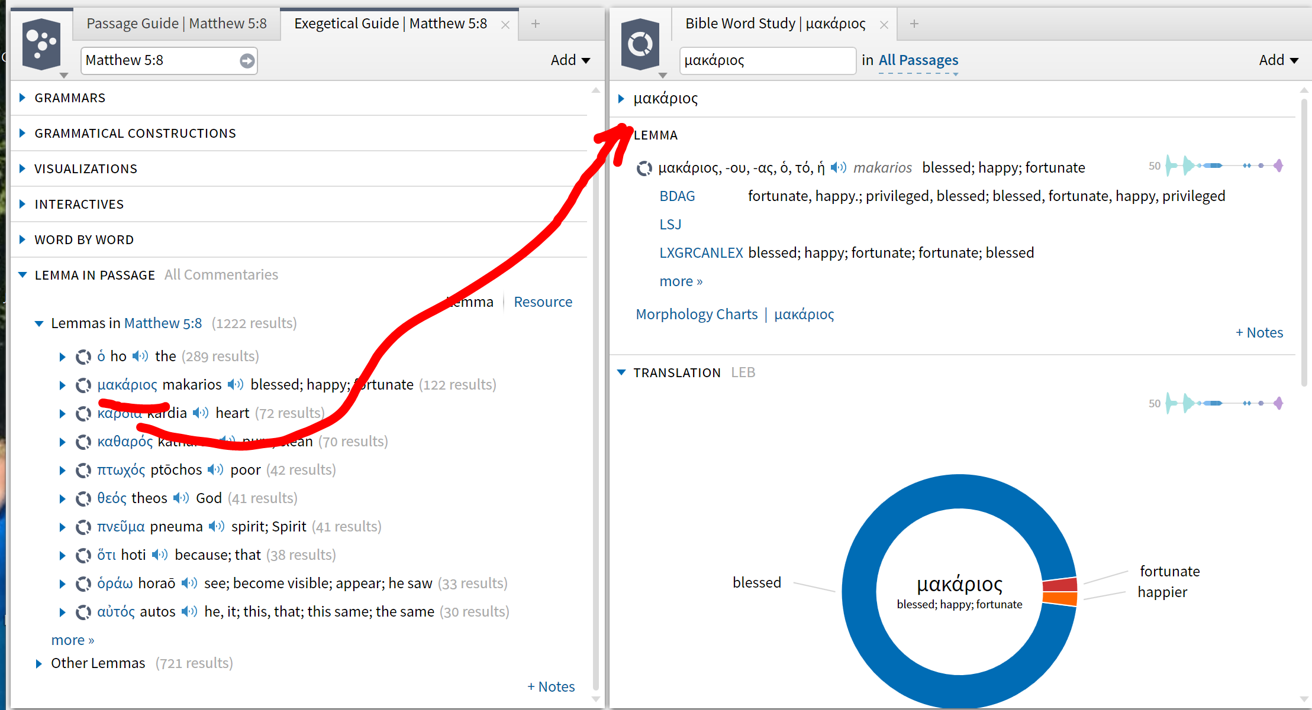The image size is (1312, 710).
Task: Expand the GRAMMARS section
Action: click(22, 98)
